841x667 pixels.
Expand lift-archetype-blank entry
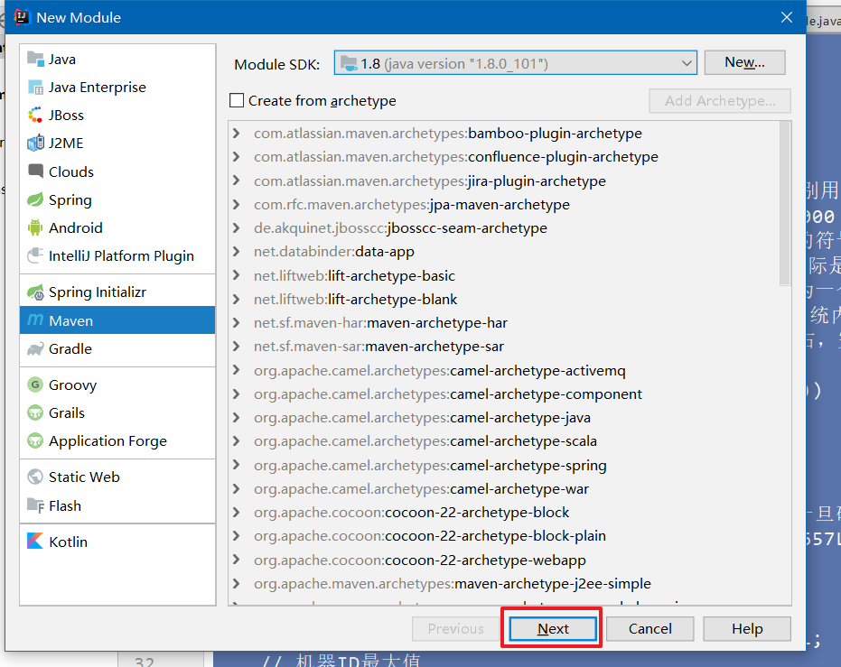pyautogui.click(x=237, y=299)
